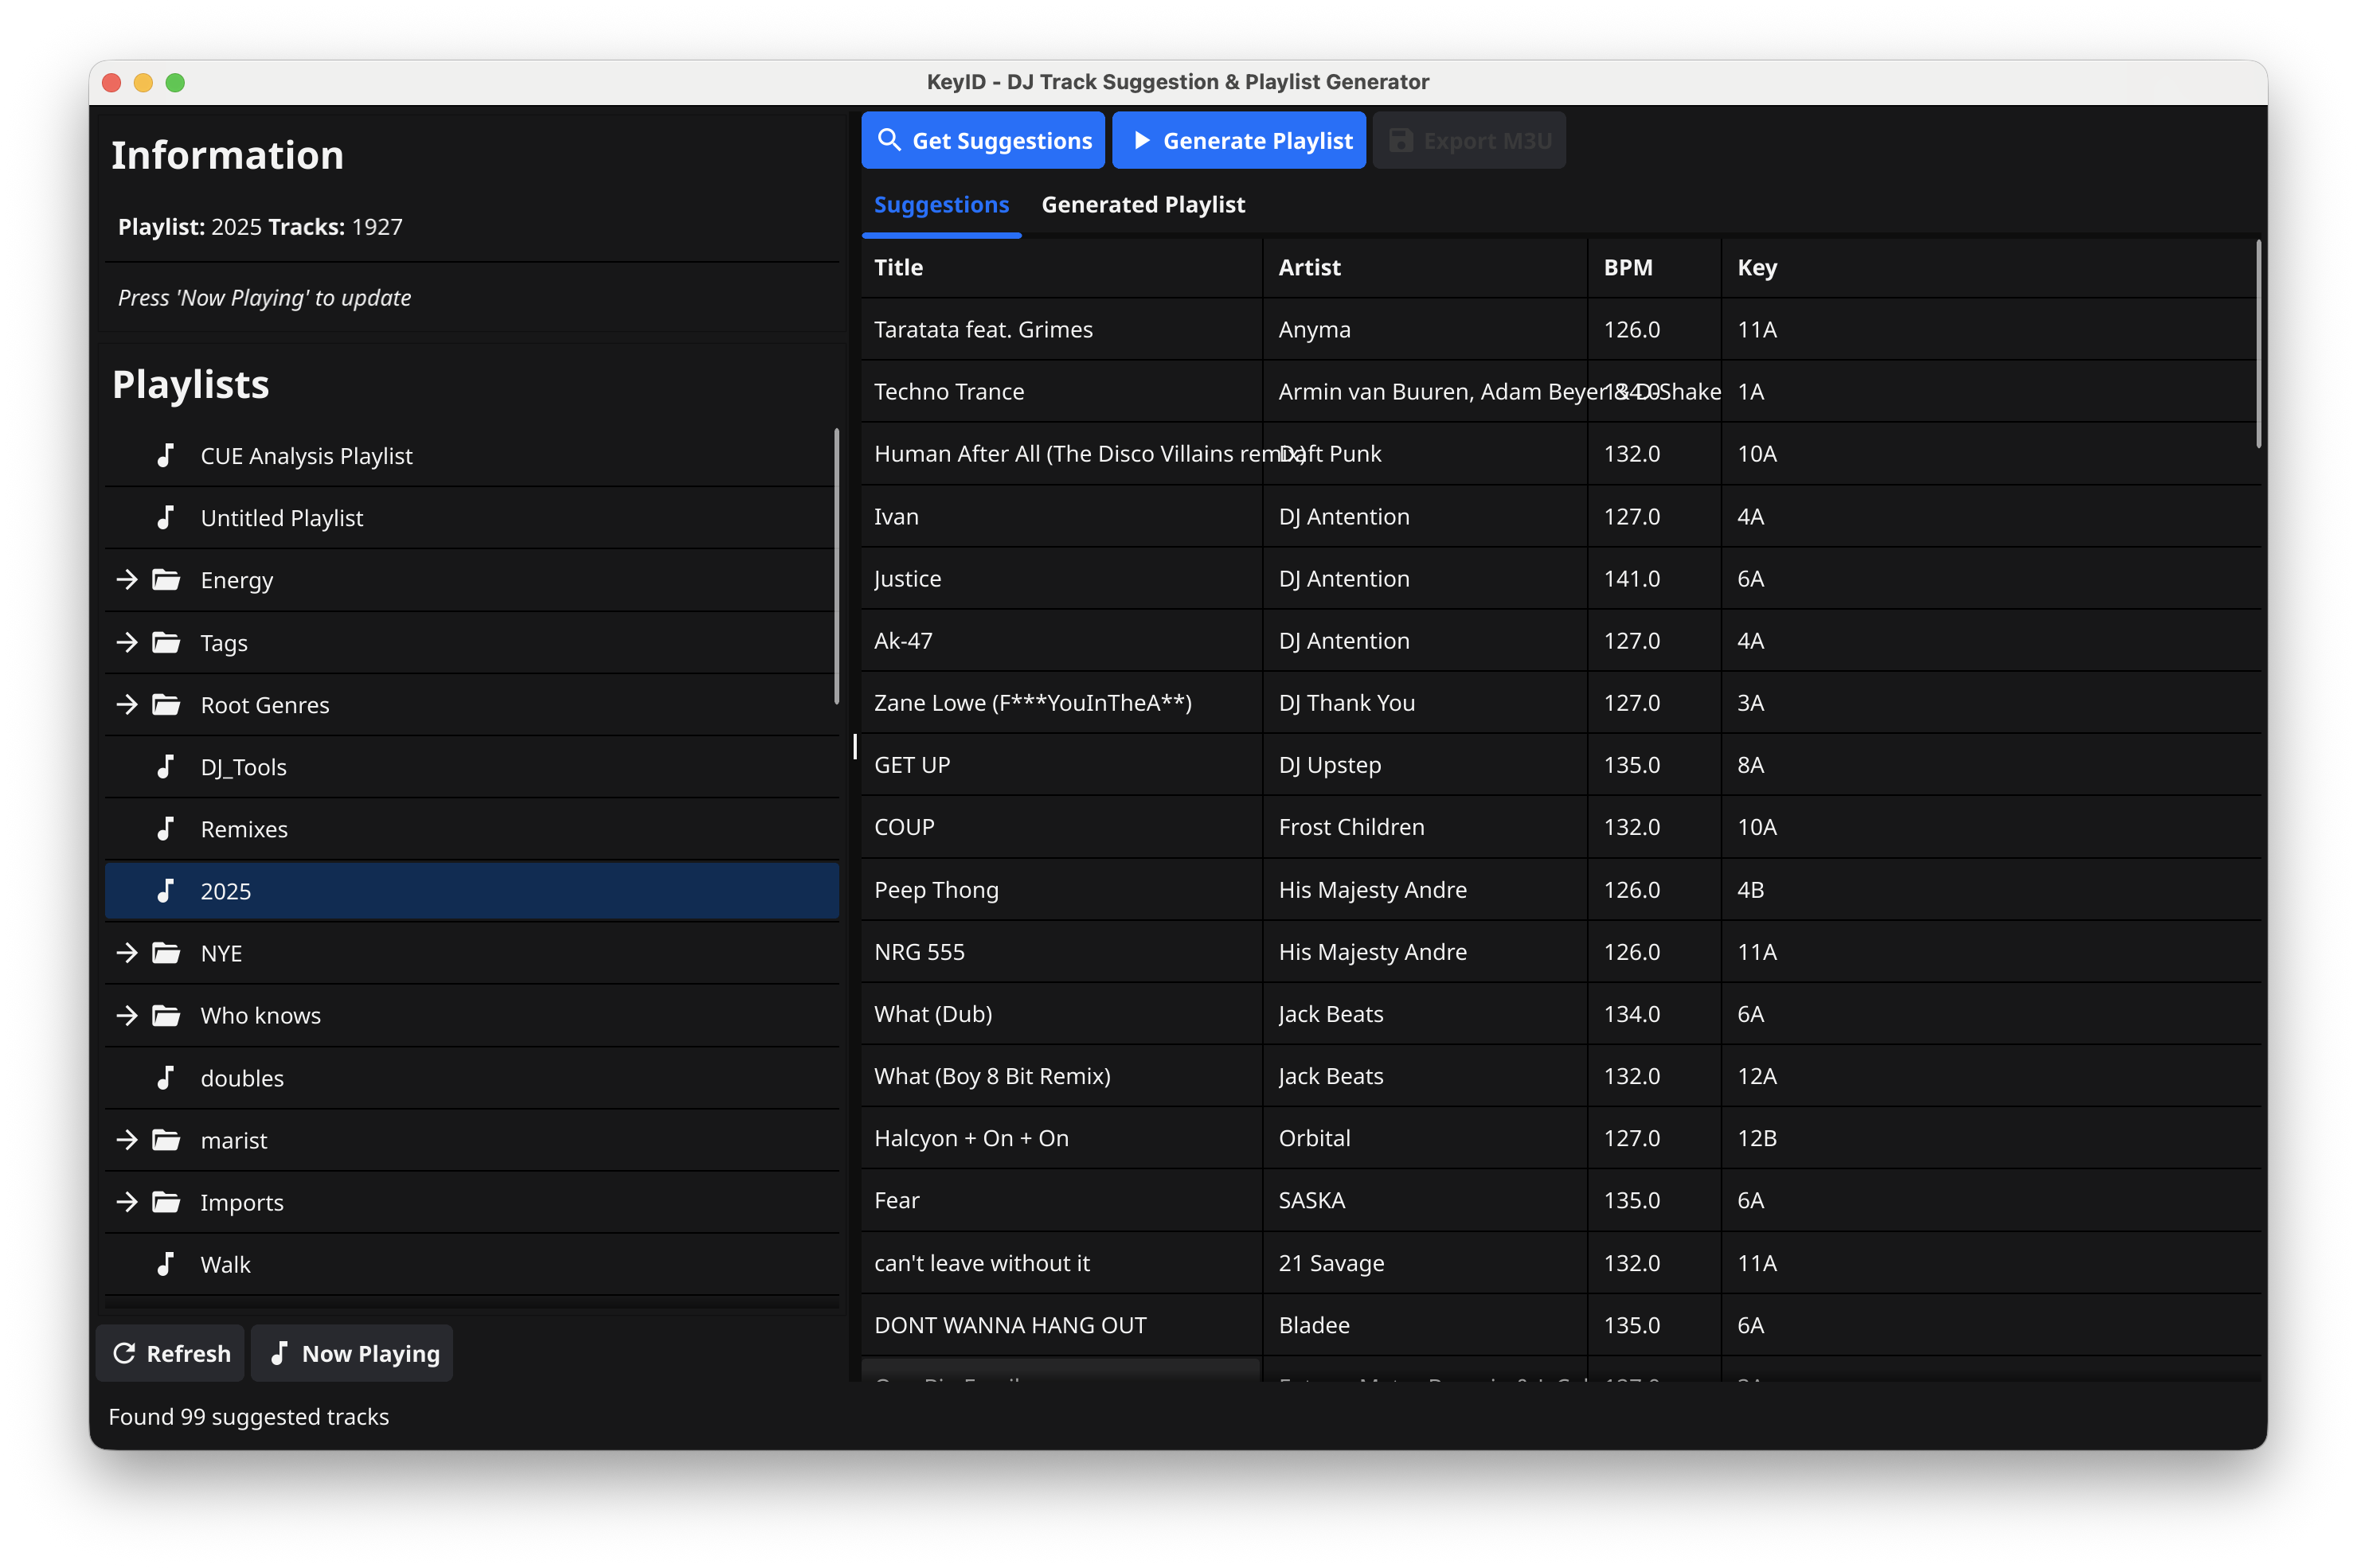Click the folder icon beside Imports
Screen dimensions: 2357x1568
click(166, 1201)
